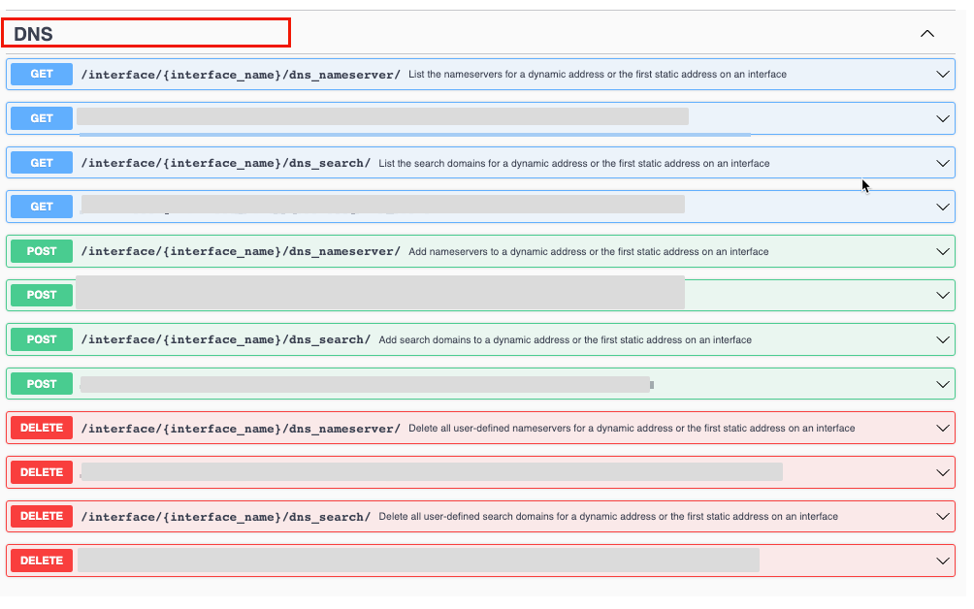Click the POST badge on the dns_search row
The image size is (974, 609).
pos(42,339)
